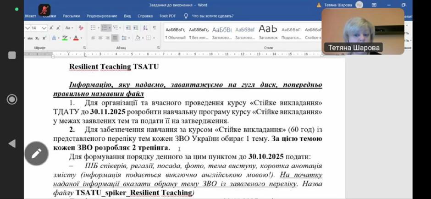
Task: Open the font color dropdown arrow
Action: 81,38
